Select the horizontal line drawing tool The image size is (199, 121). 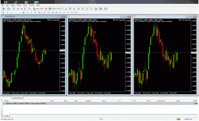click(16, 12)
